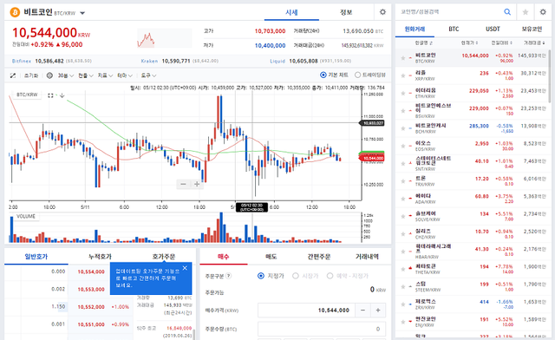Open the 30분 interval dropdown
Viewport: 555px width, 340px height.
click(66, 75)
